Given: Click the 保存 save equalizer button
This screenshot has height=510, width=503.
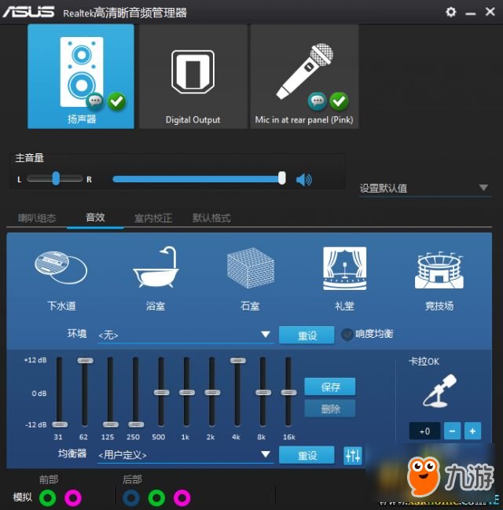Looking at the screenshot, I should tap(330, 387).
